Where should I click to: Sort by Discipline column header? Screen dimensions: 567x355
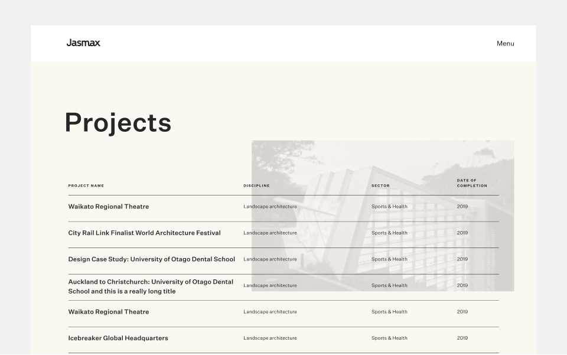256,185
